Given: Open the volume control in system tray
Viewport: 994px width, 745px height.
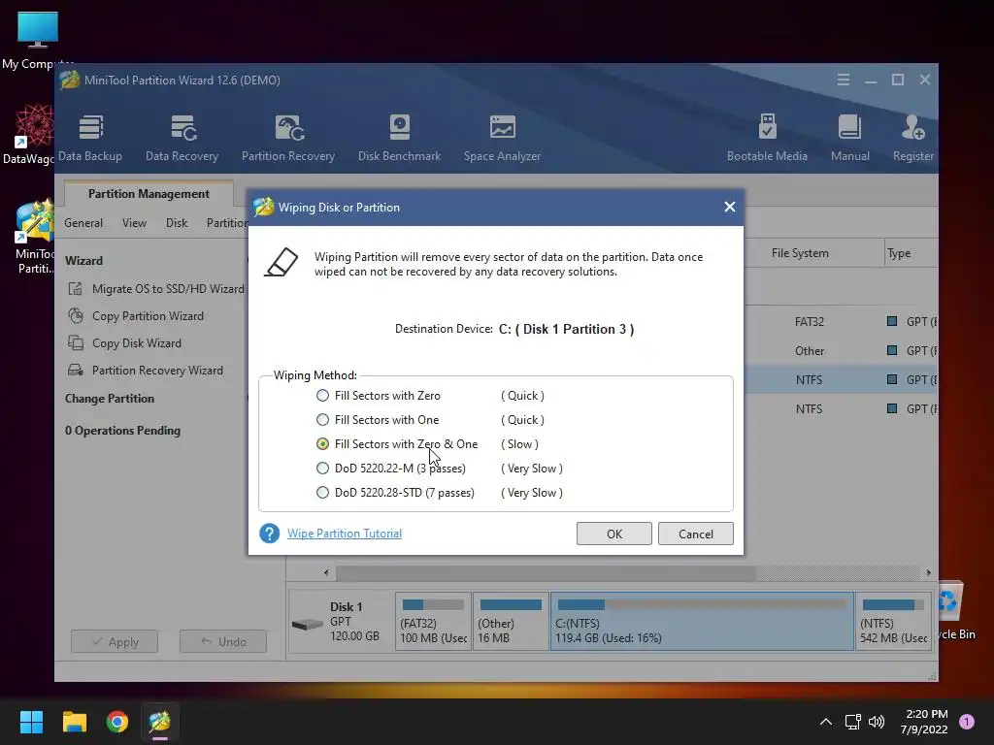Looking at the screenshot, I should pos(877,722).
